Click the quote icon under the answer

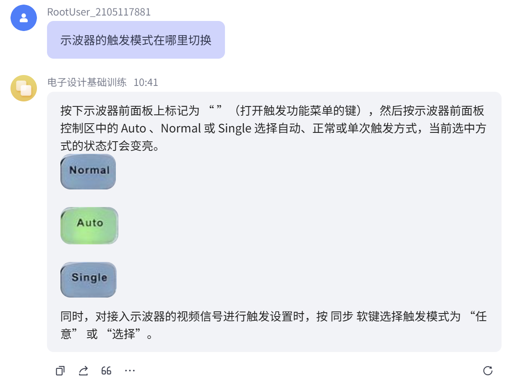coord(107,371)
